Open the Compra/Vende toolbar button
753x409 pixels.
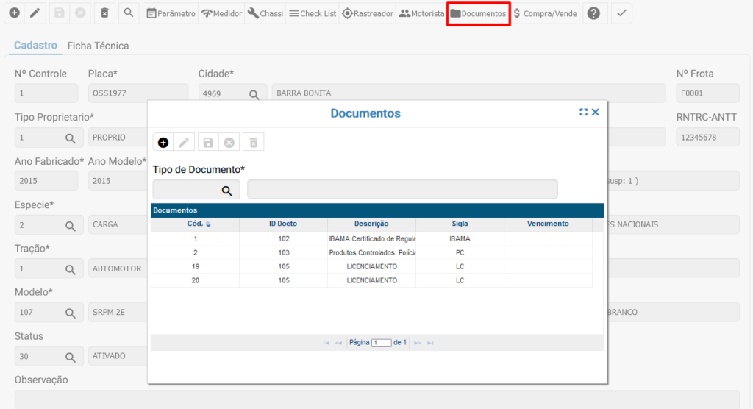tap(545, 13)
